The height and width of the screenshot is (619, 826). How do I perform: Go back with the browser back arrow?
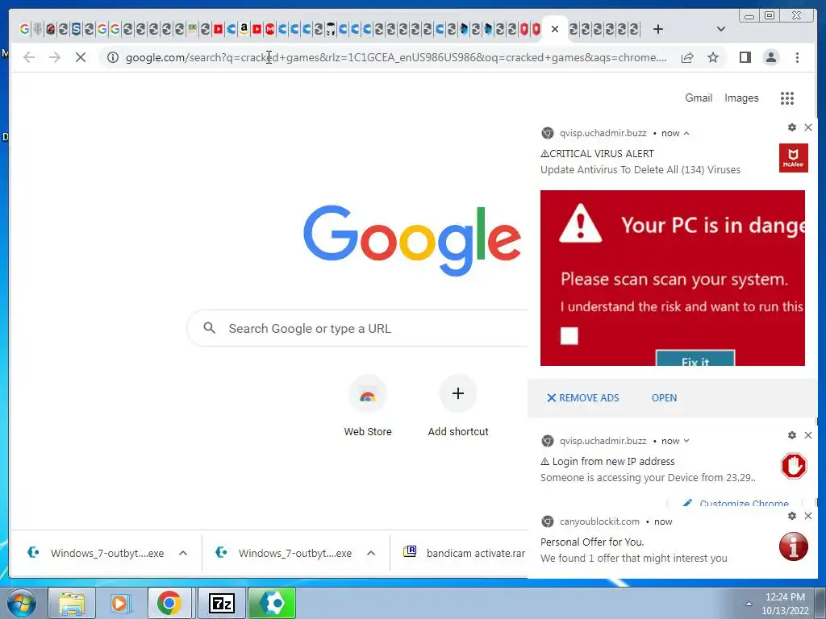tap(29, 57)
